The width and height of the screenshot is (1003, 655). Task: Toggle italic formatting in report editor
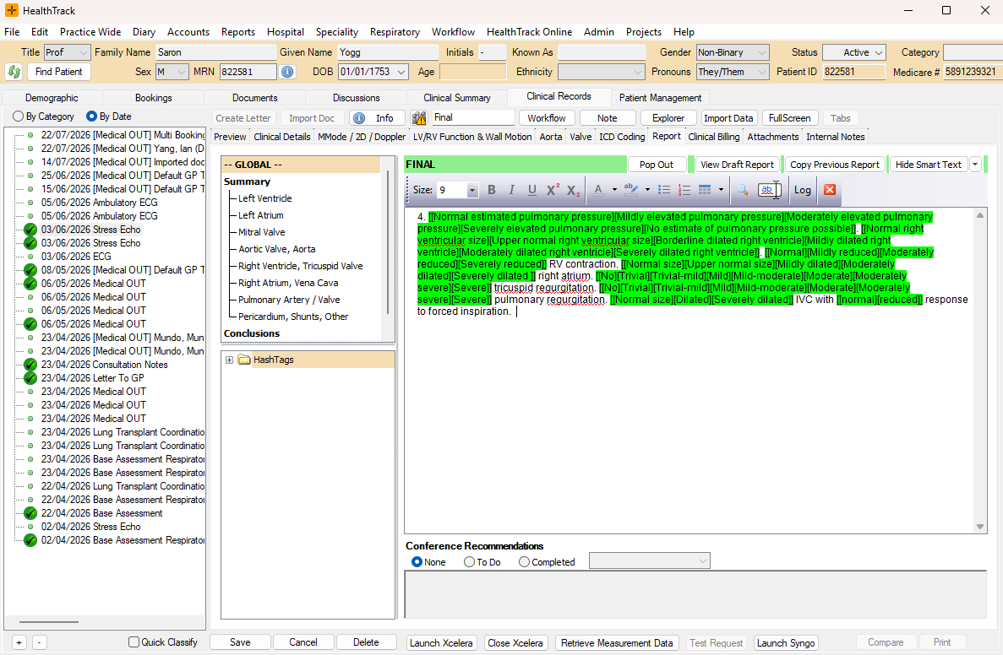[x=511, y=190]
